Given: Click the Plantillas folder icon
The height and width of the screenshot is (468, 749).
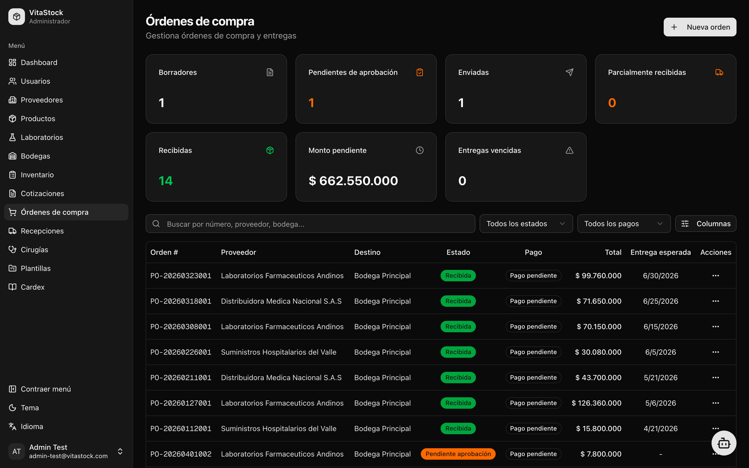Looking at the screenshot, I should click(x=12, y=268).
